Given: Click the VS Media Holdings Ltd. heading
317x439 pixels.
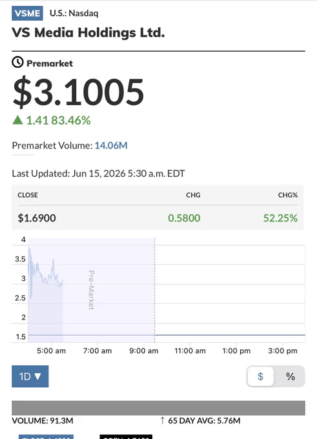Looking at the screenshot, I should [x=88, y=32].
